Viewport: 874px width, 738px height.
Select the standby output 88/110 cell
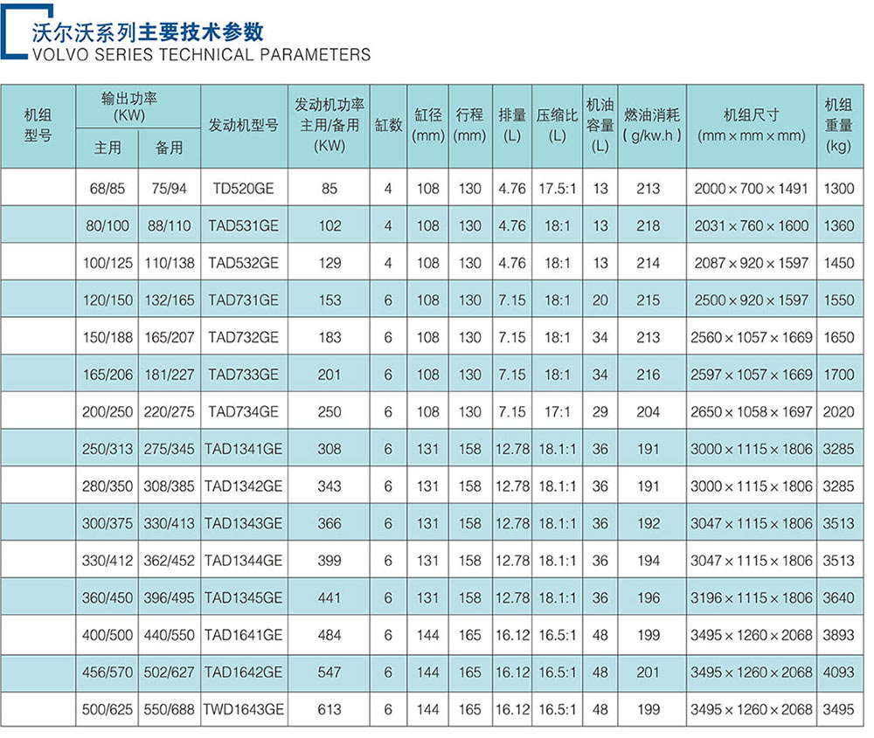click(x=169, y=226)
